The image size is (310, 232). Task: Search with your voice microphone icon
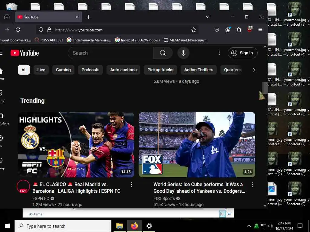coord(183,53)
